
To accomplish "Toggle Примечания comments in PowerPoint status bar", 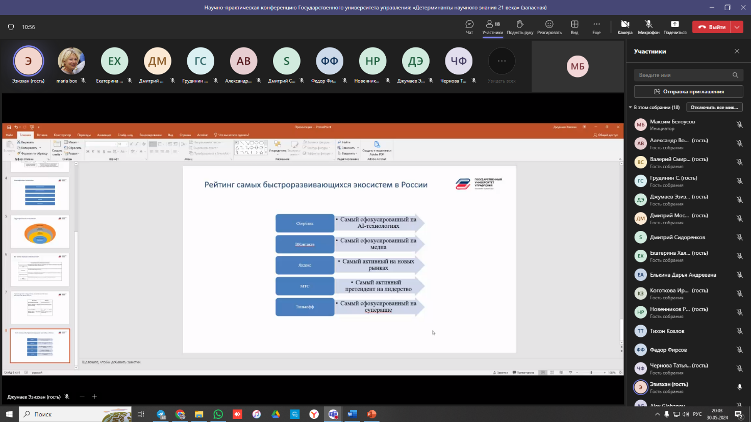I will [x=523, y=373].
